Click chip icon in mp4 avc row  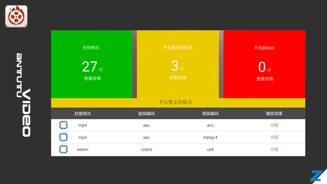(x=63, y=125)
